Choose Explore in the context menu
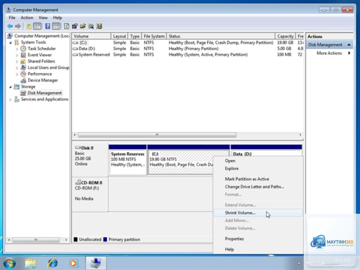Viewport: 360px width, 270px height. (x=258, y=168)
